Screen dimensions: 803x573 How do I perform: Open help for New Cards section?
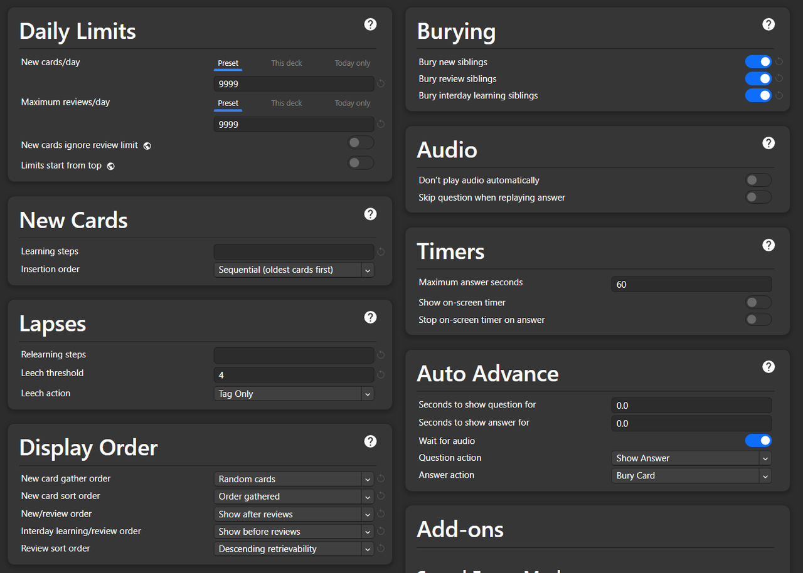[370, 214]
